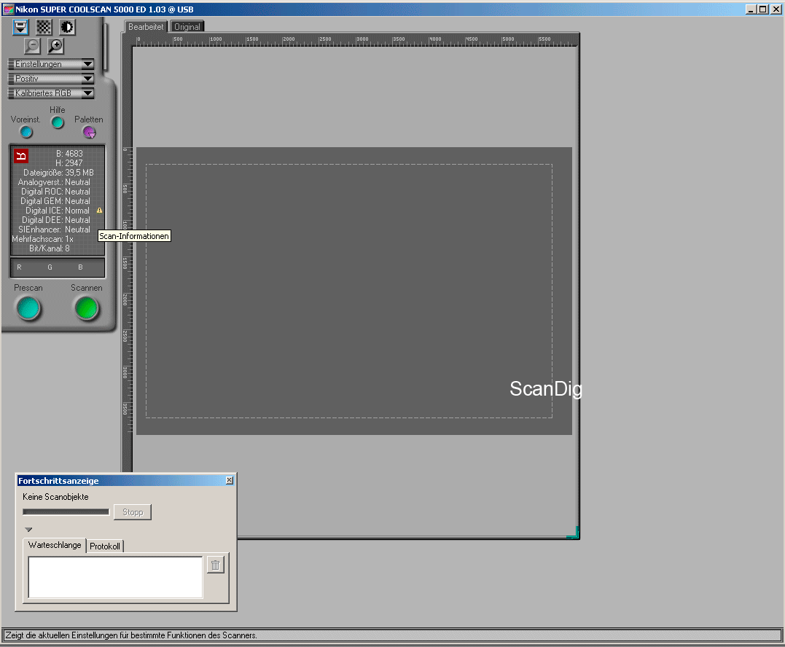Click the teal resize corner of preview window

[574, 533]
